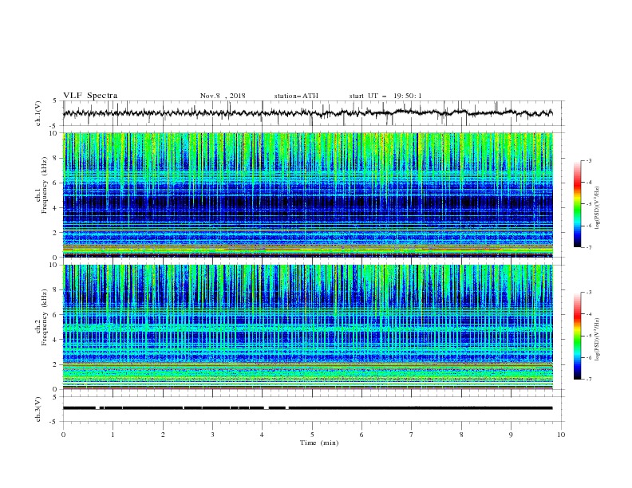Click time axis tick label "5"
The height and width of the screenshot is (488, 632).
point(312,435)
